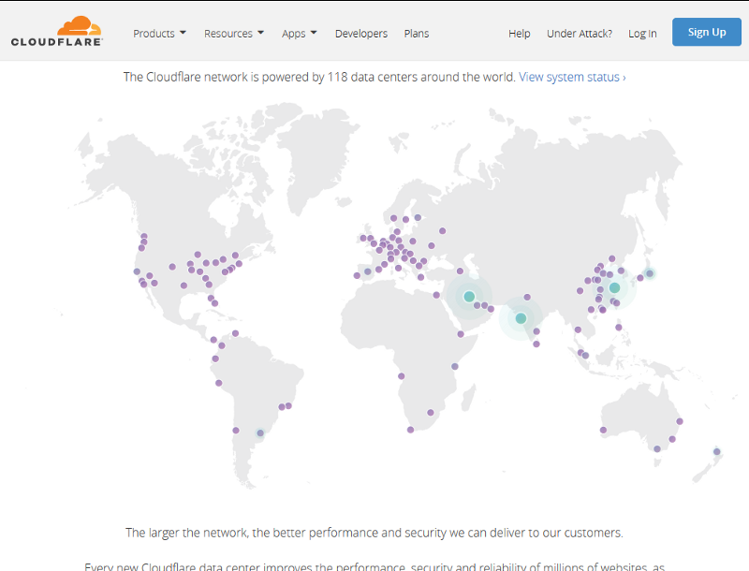This screenshot has height=571, width=749.
Task: Click the Cloudflare logo
Action: coord(56,32)
